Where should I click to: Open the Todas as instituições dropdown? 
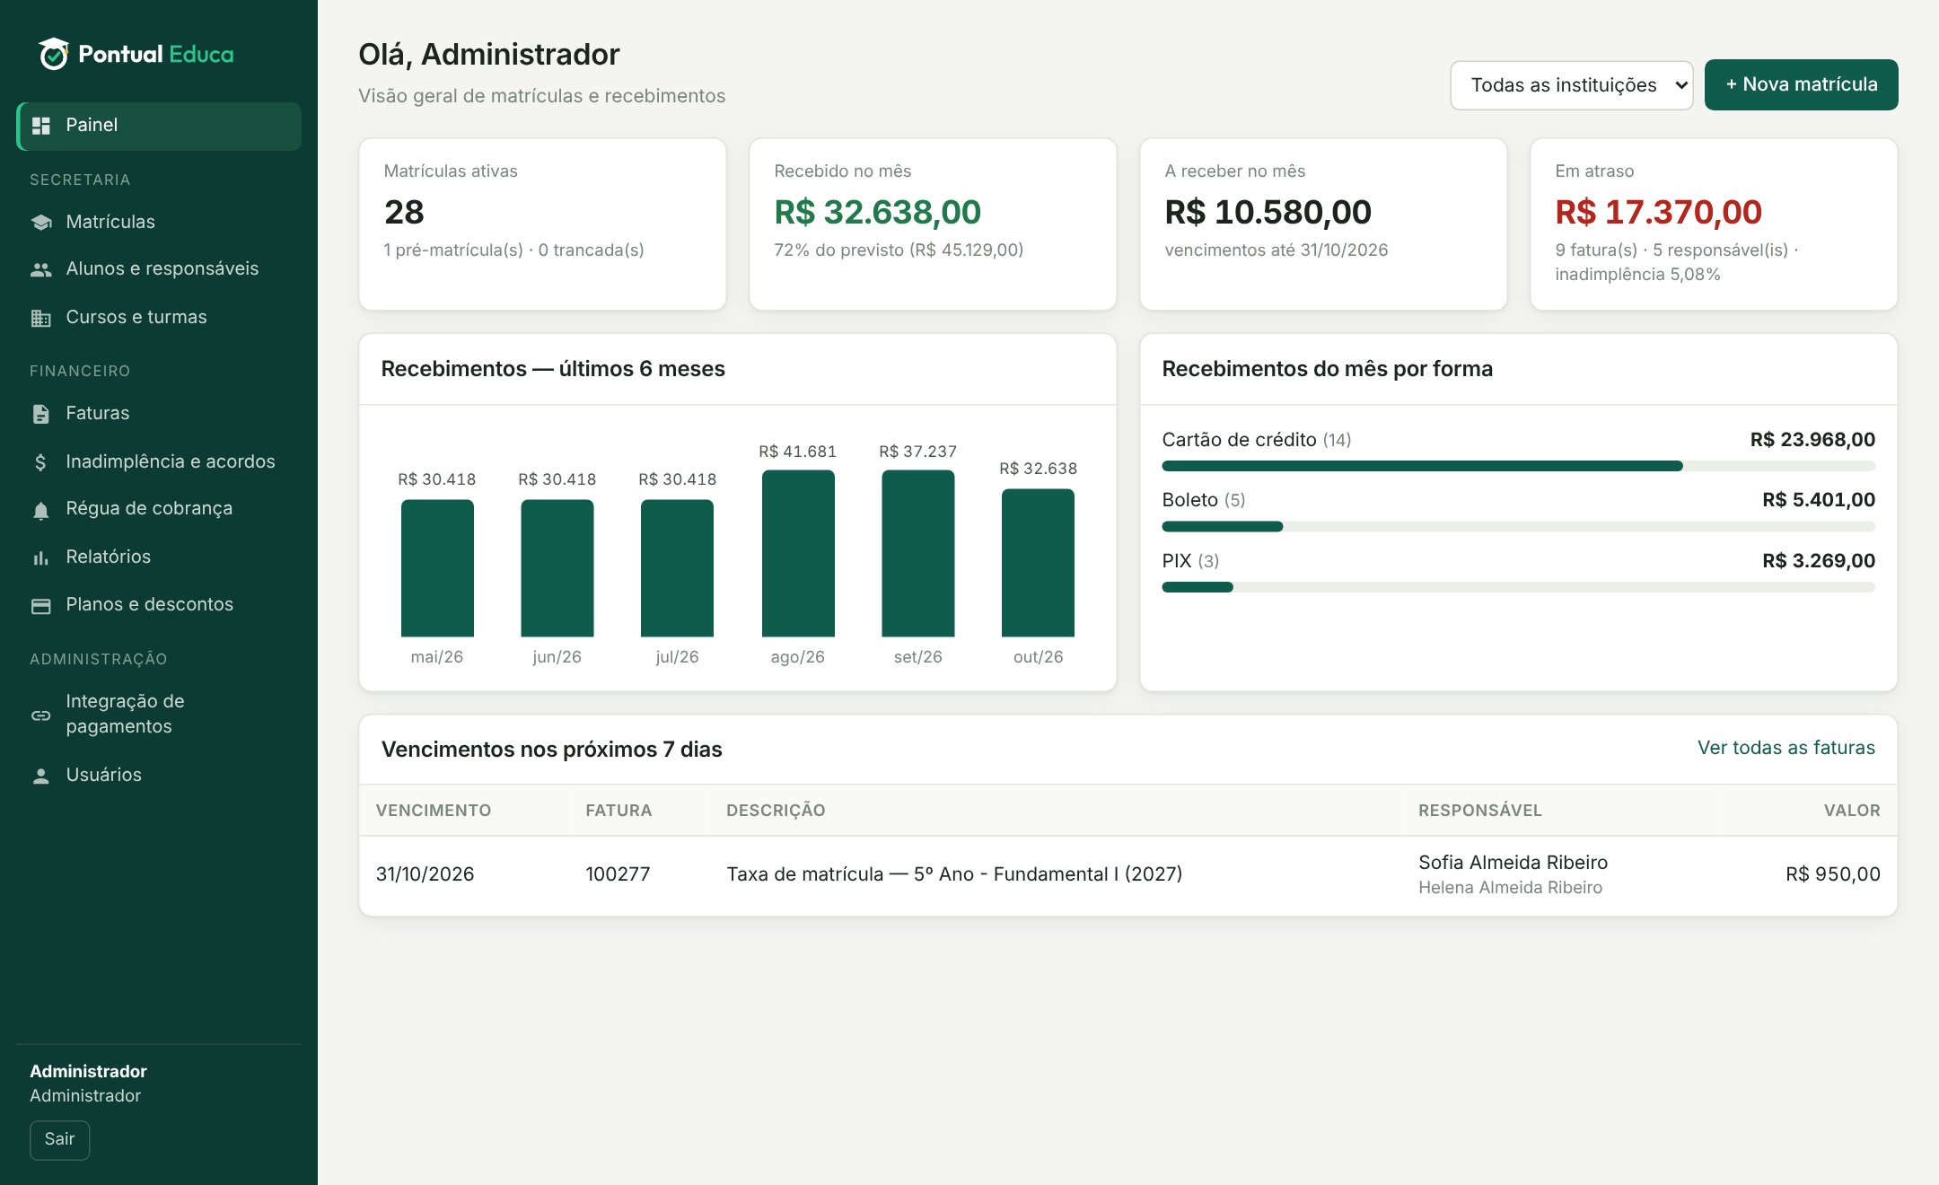[1572, 85]
